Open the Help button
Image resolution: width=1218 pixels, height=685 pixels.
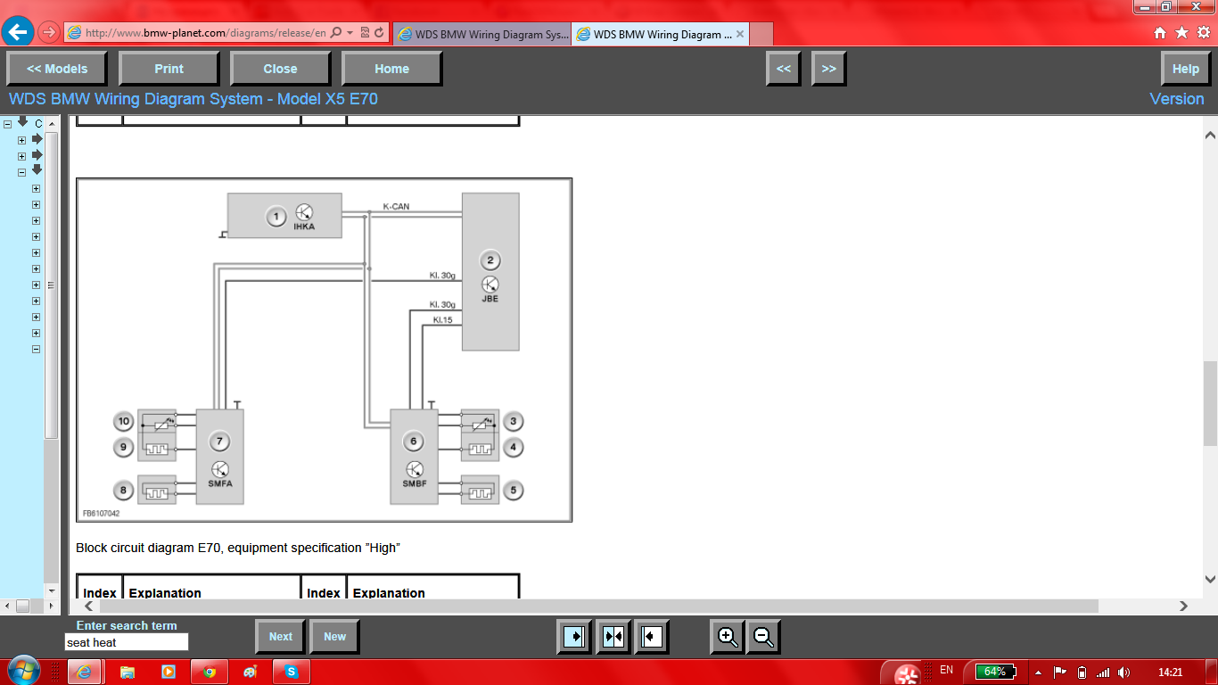(x=1185, y=69)
